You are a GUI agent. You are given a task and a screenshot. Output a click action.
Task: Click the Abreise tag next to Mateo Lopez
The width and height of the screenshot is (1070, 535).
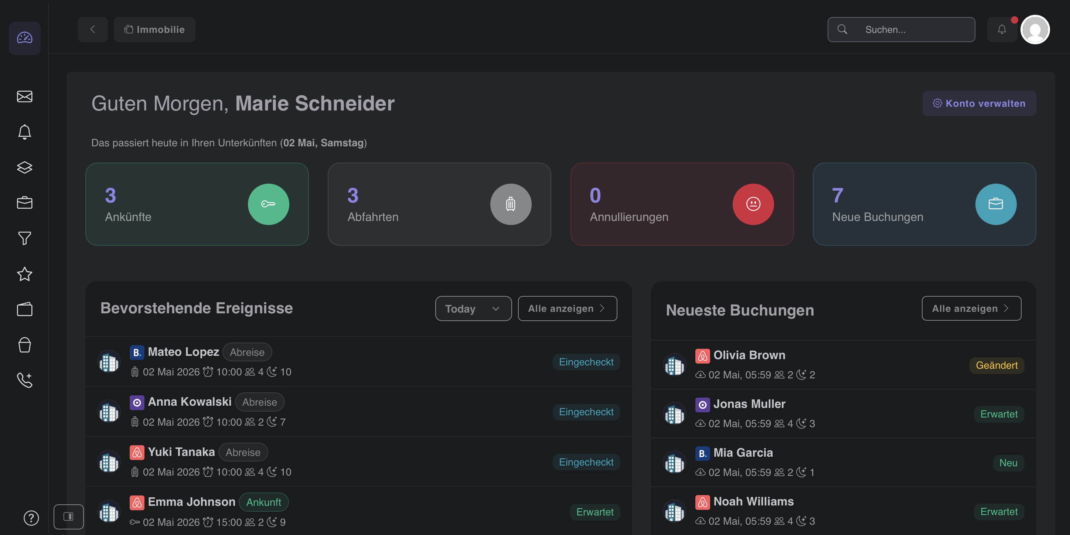point(247,352)
